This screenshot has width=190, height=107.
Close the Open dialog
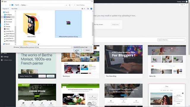coord(92,1)
